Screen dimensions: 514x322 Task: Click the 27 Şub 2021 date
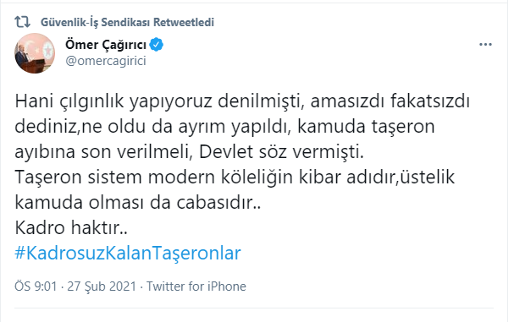coord(102,287)
